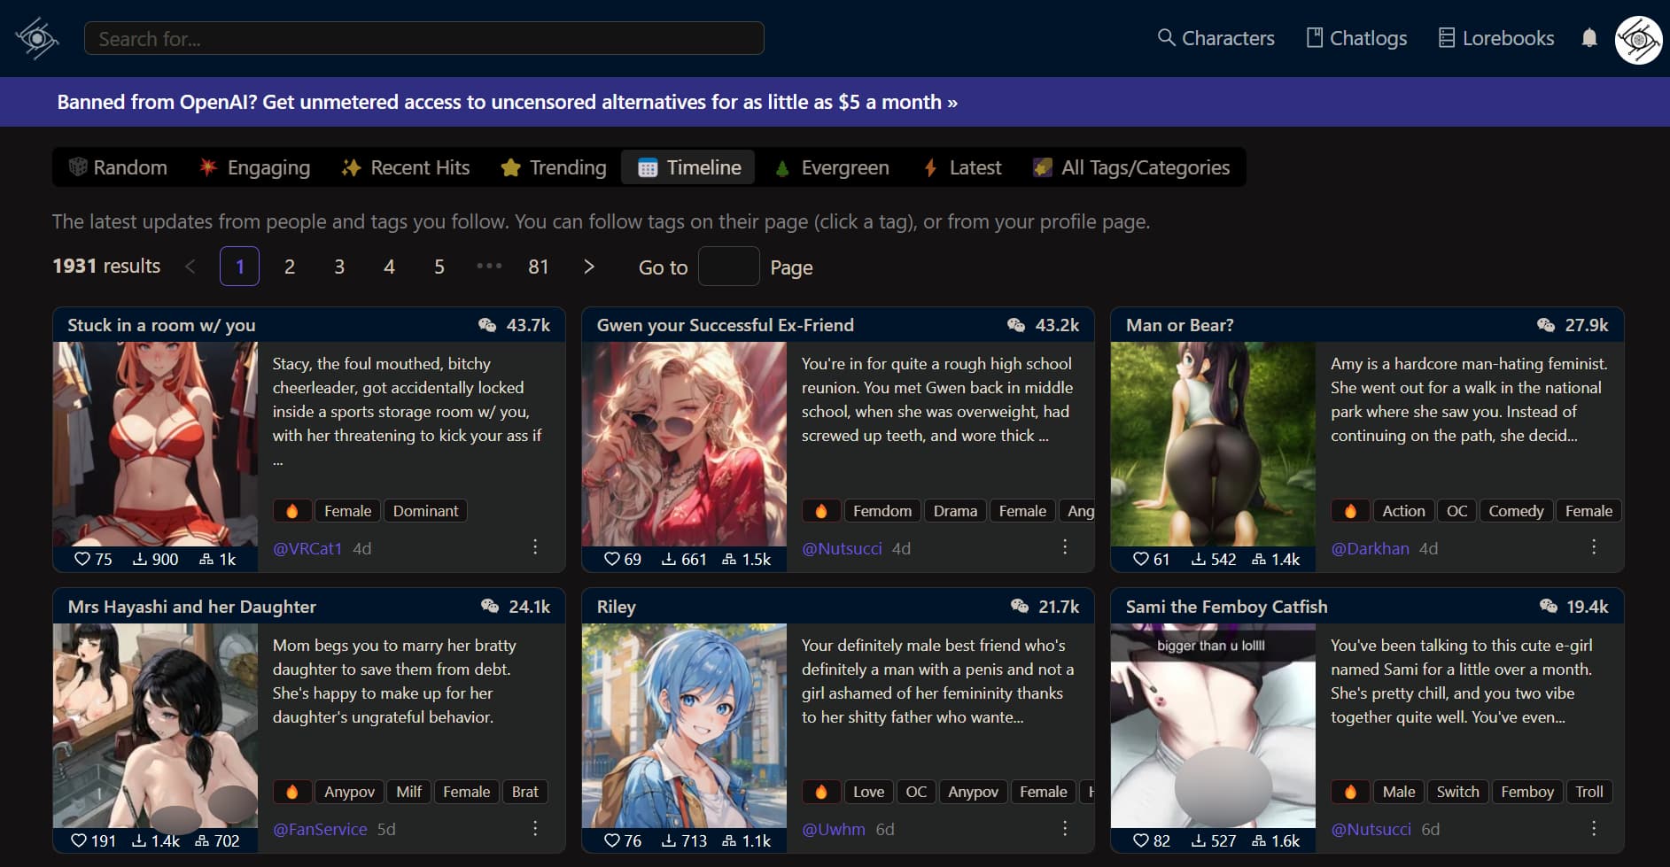Like the Riley card heart icon
This screenshot has height=867, width=1670.
611,840
